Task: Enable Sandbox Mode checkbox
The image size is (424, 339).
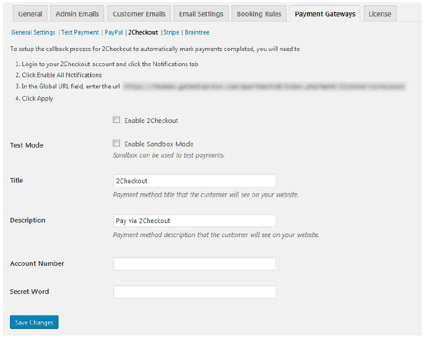Action: (x=116, y=143)
